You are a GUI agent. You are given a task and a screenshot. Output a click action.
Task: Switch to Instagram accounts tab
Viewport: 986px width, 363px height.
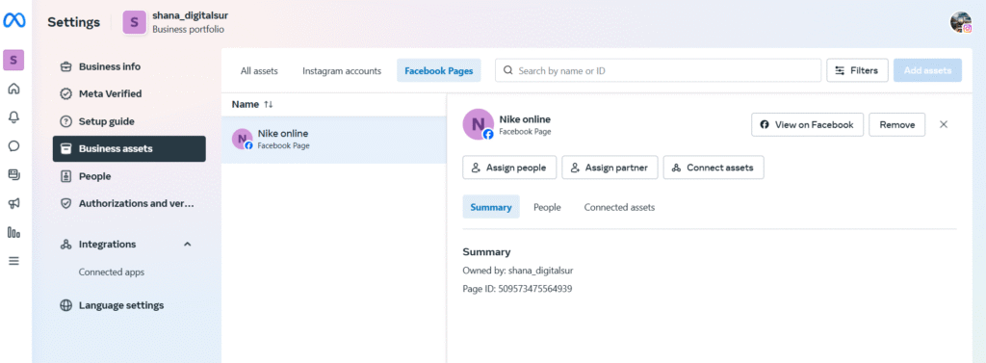click(x=342, y=71)
